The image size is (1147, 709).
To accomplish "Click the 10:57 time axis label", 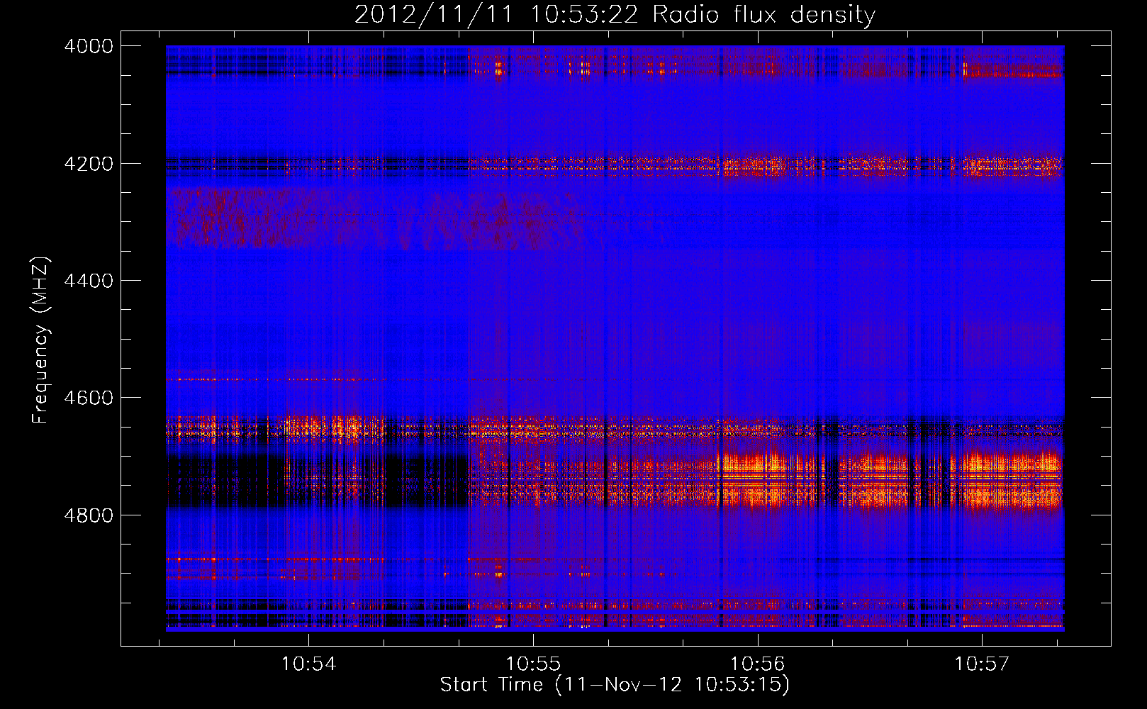I will [x=982, y=664].
